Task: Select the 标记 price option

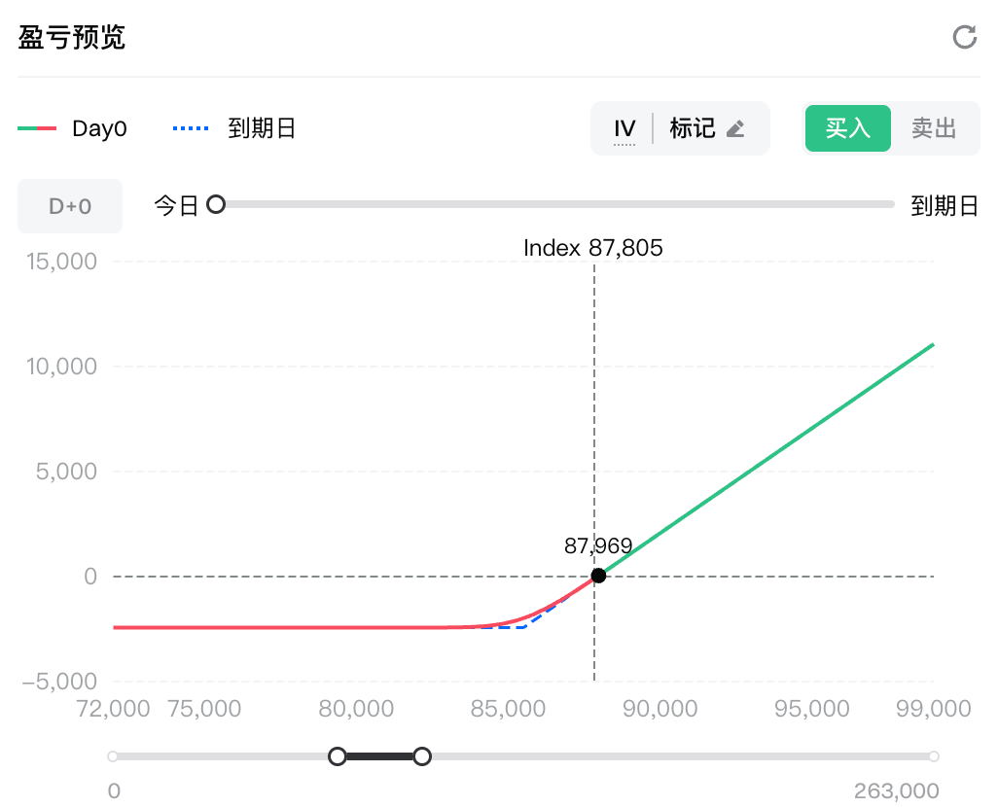Action: pos(693,128)
